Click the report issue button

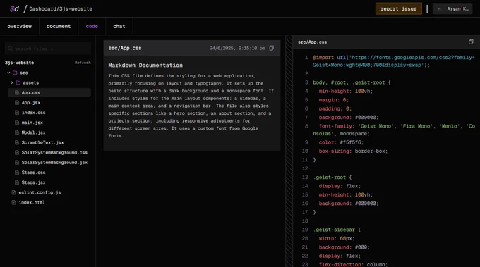pyautogui.click(x=399, y=9)
